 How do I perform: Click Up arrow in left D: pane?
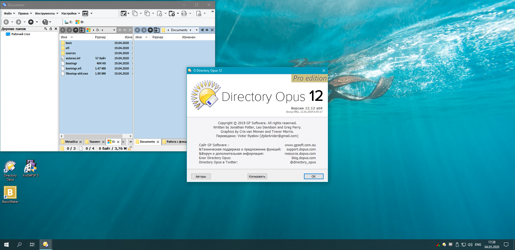(75, 30)
